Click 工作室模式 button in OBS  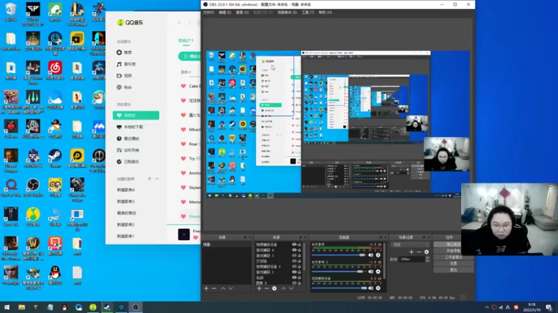tap(453, 257)
